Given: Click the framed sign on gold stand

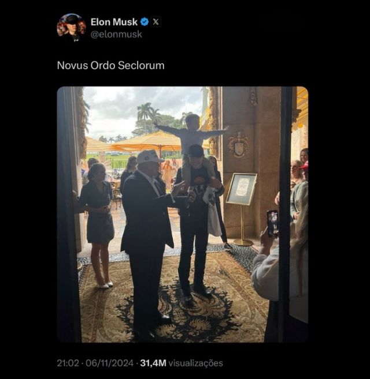Looking at the screenshot, I should click(x=242, y=189).
